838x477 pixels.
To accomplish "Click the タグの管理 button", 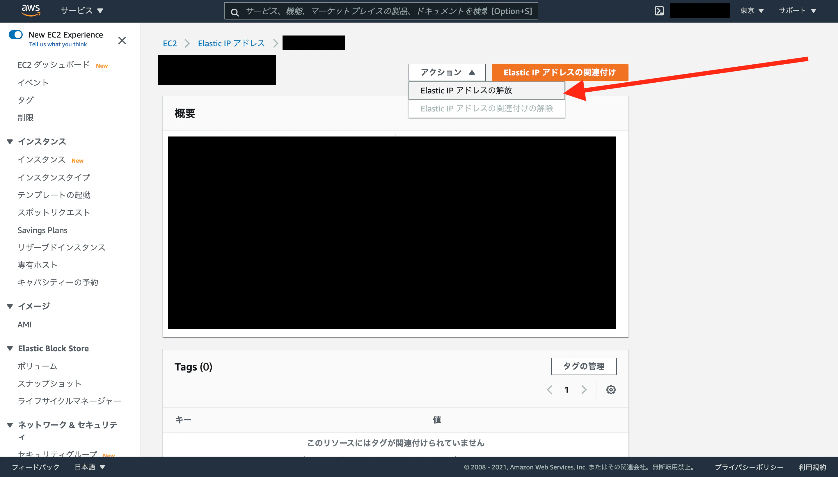I will click(x=584, y=366).
